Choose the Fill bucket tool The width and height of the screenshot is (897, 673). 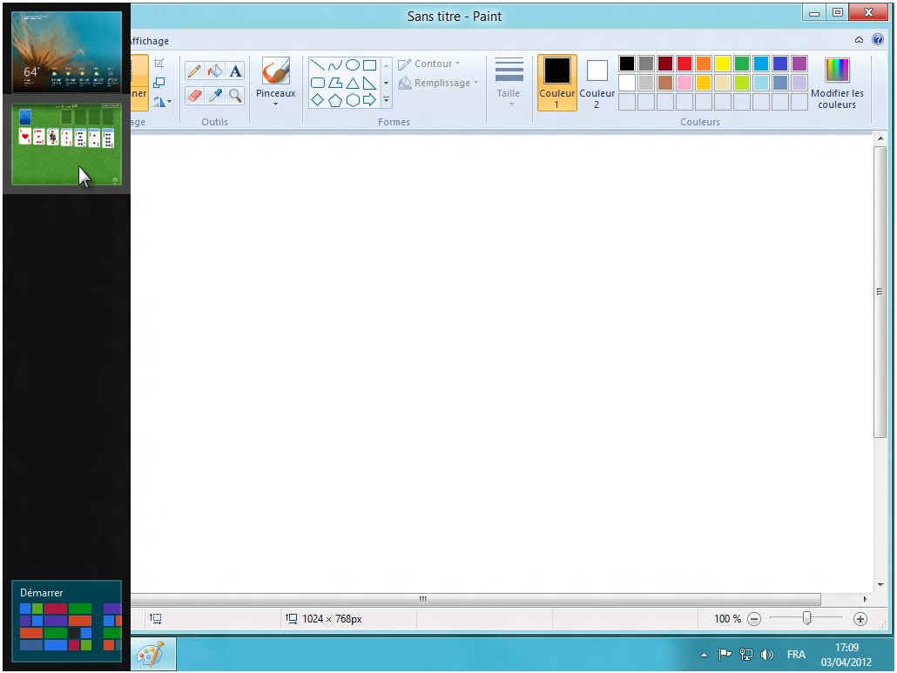(x=215, y=71)
